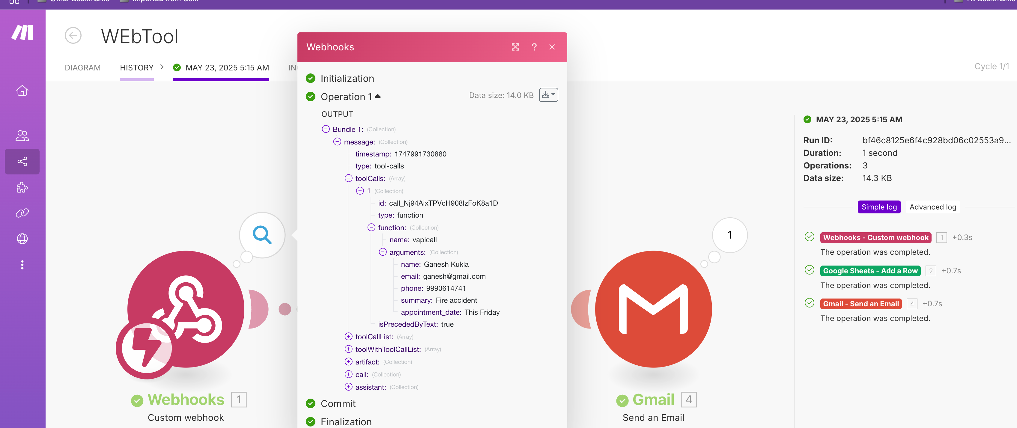Select the name value Ganesh Kukla

click(x=446, y=264)
